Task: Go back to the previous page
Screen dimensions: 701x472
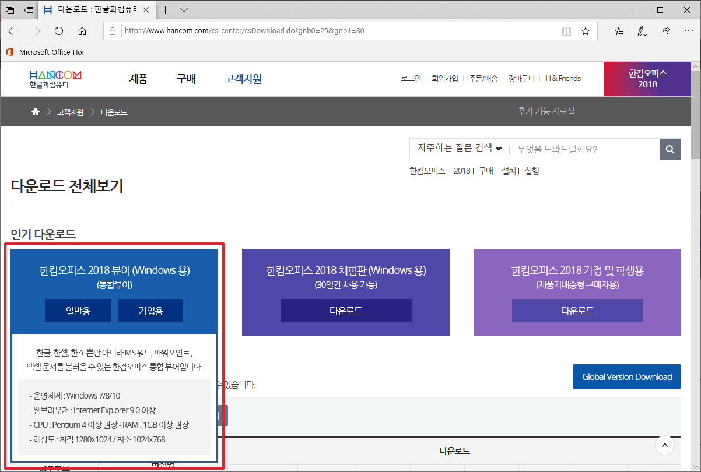Action: click(x=13, y=31)
